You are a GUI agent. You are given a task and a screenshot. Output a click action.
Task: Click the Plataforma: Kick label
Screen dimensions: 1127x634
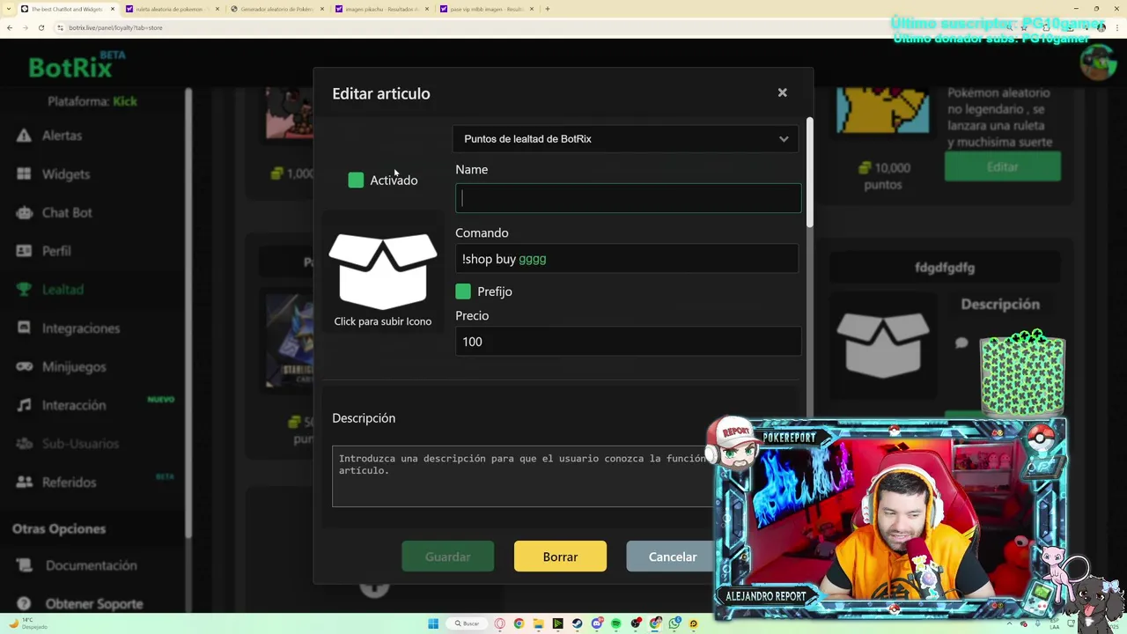tap(92, 101)
